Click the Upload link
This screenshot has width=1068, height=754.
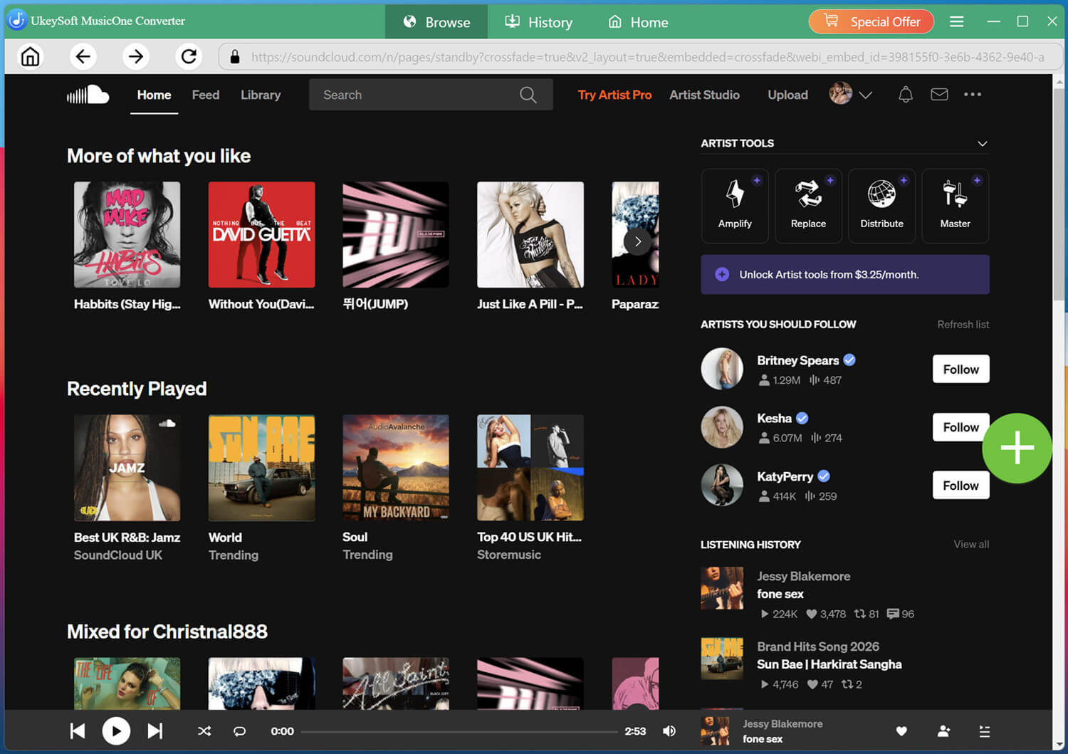click(787, 95)
